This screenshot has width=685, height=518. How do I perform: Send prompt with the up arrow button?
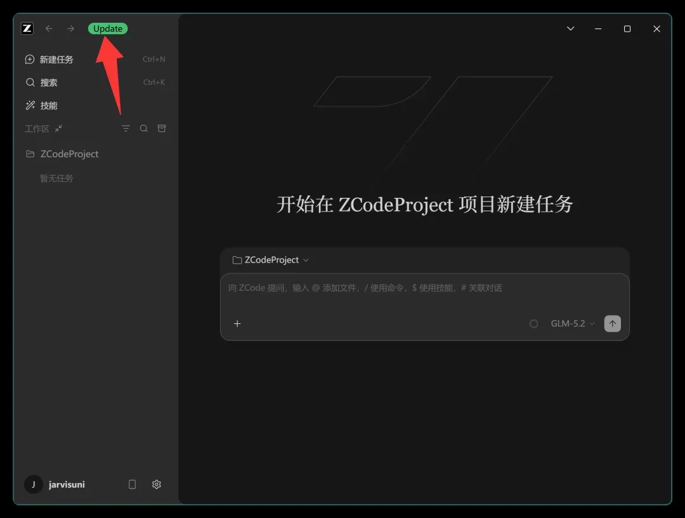613,323
